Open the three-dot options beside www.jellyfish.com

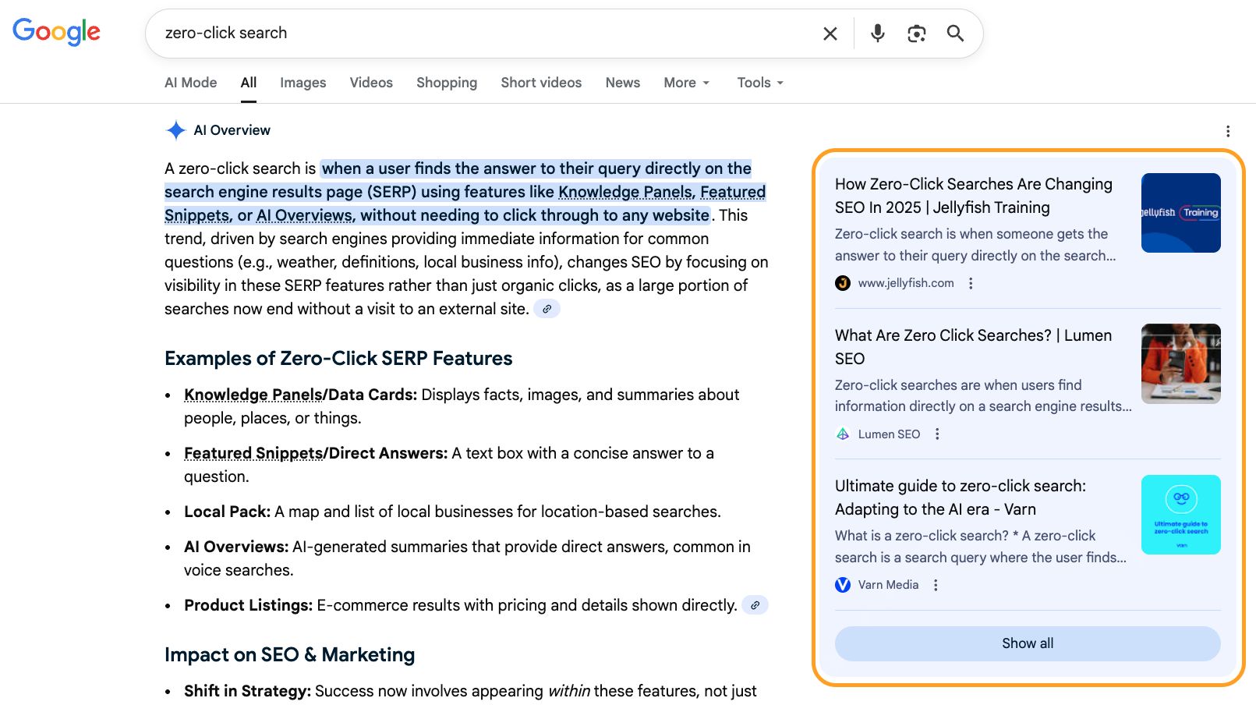click(970, 283)
